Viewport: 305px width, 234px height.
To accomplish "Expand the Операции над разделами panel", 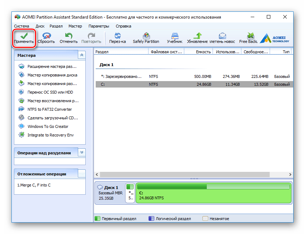I will 82,153.
